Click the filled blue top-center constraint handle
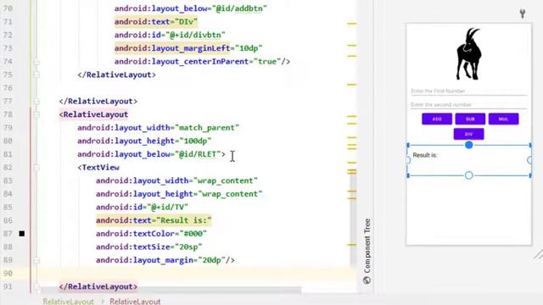The image size is (543, 305). [x=469, y=145]
